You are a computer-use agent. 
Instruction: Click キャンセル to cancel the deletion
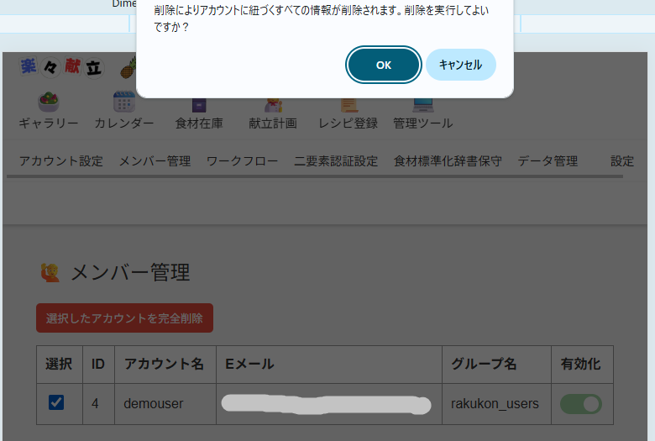pos(461,65)
